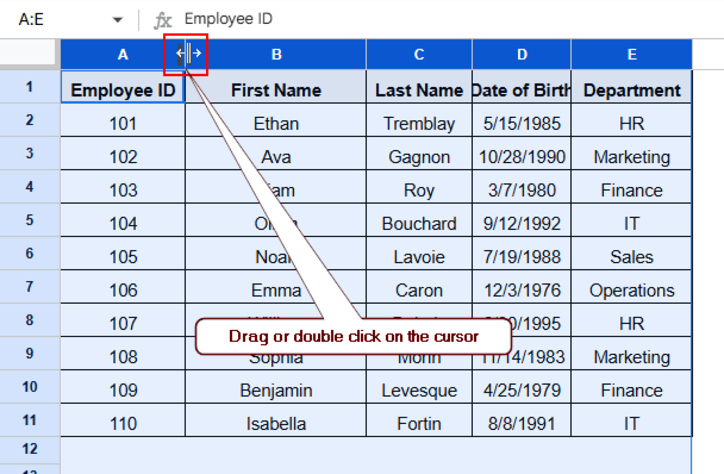Select column D header

tap(521, 54)
